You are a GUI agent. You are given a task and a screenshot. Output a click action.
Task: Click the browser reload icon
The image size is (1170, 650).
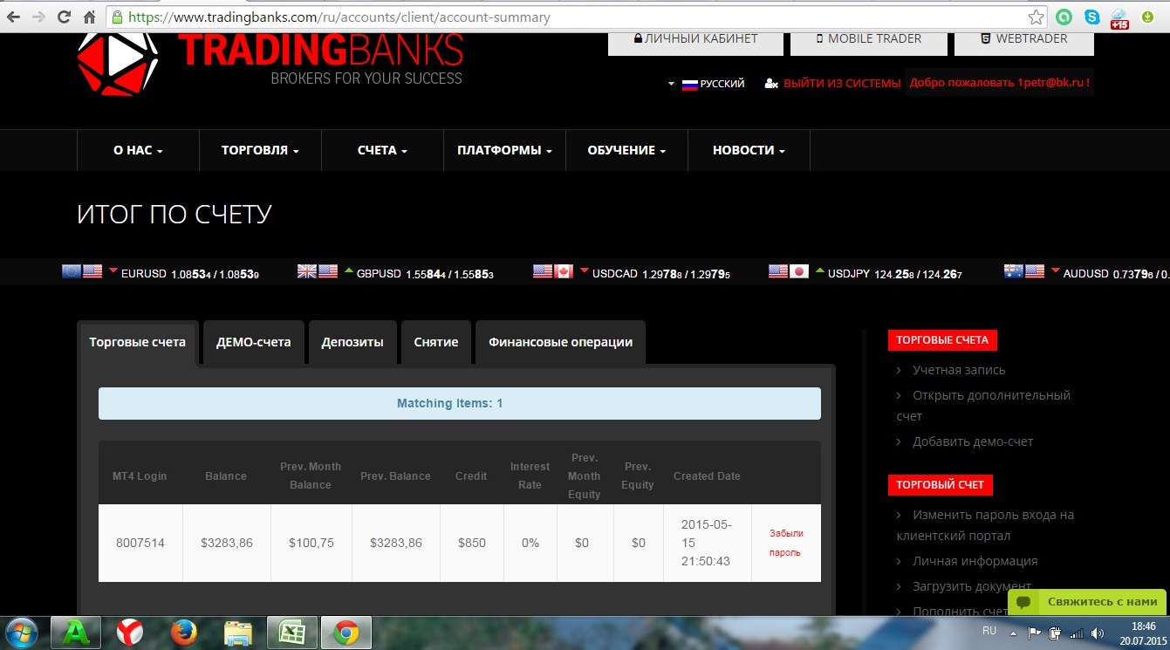coord(64,17)
